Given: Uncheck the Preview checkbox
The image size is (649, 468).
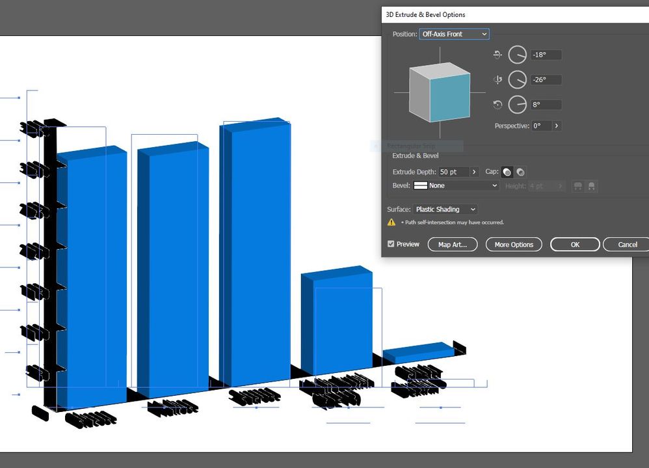Looking at the screenshot, I should coord(391,244).
